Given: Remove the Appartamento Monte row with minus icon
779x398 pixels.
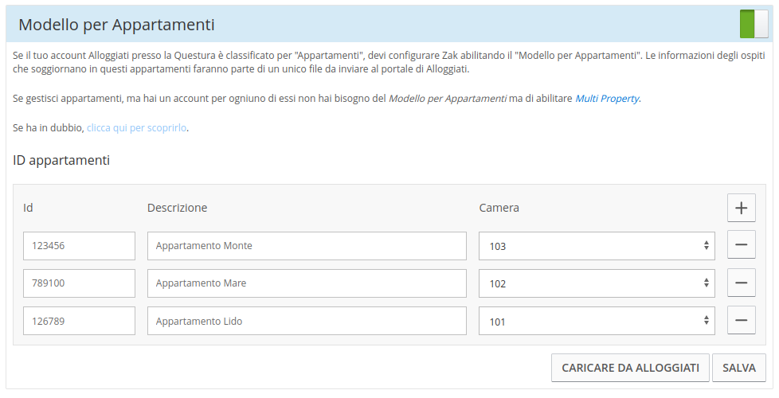Looking at the screenshot, I should 741,246.
